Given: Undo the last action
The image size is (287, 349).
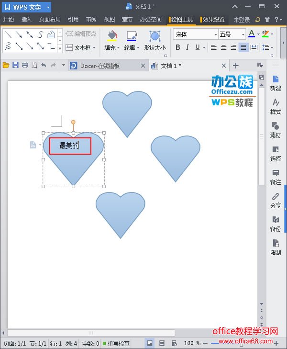Looking at the screenshot, I should [x=44, y=65].
